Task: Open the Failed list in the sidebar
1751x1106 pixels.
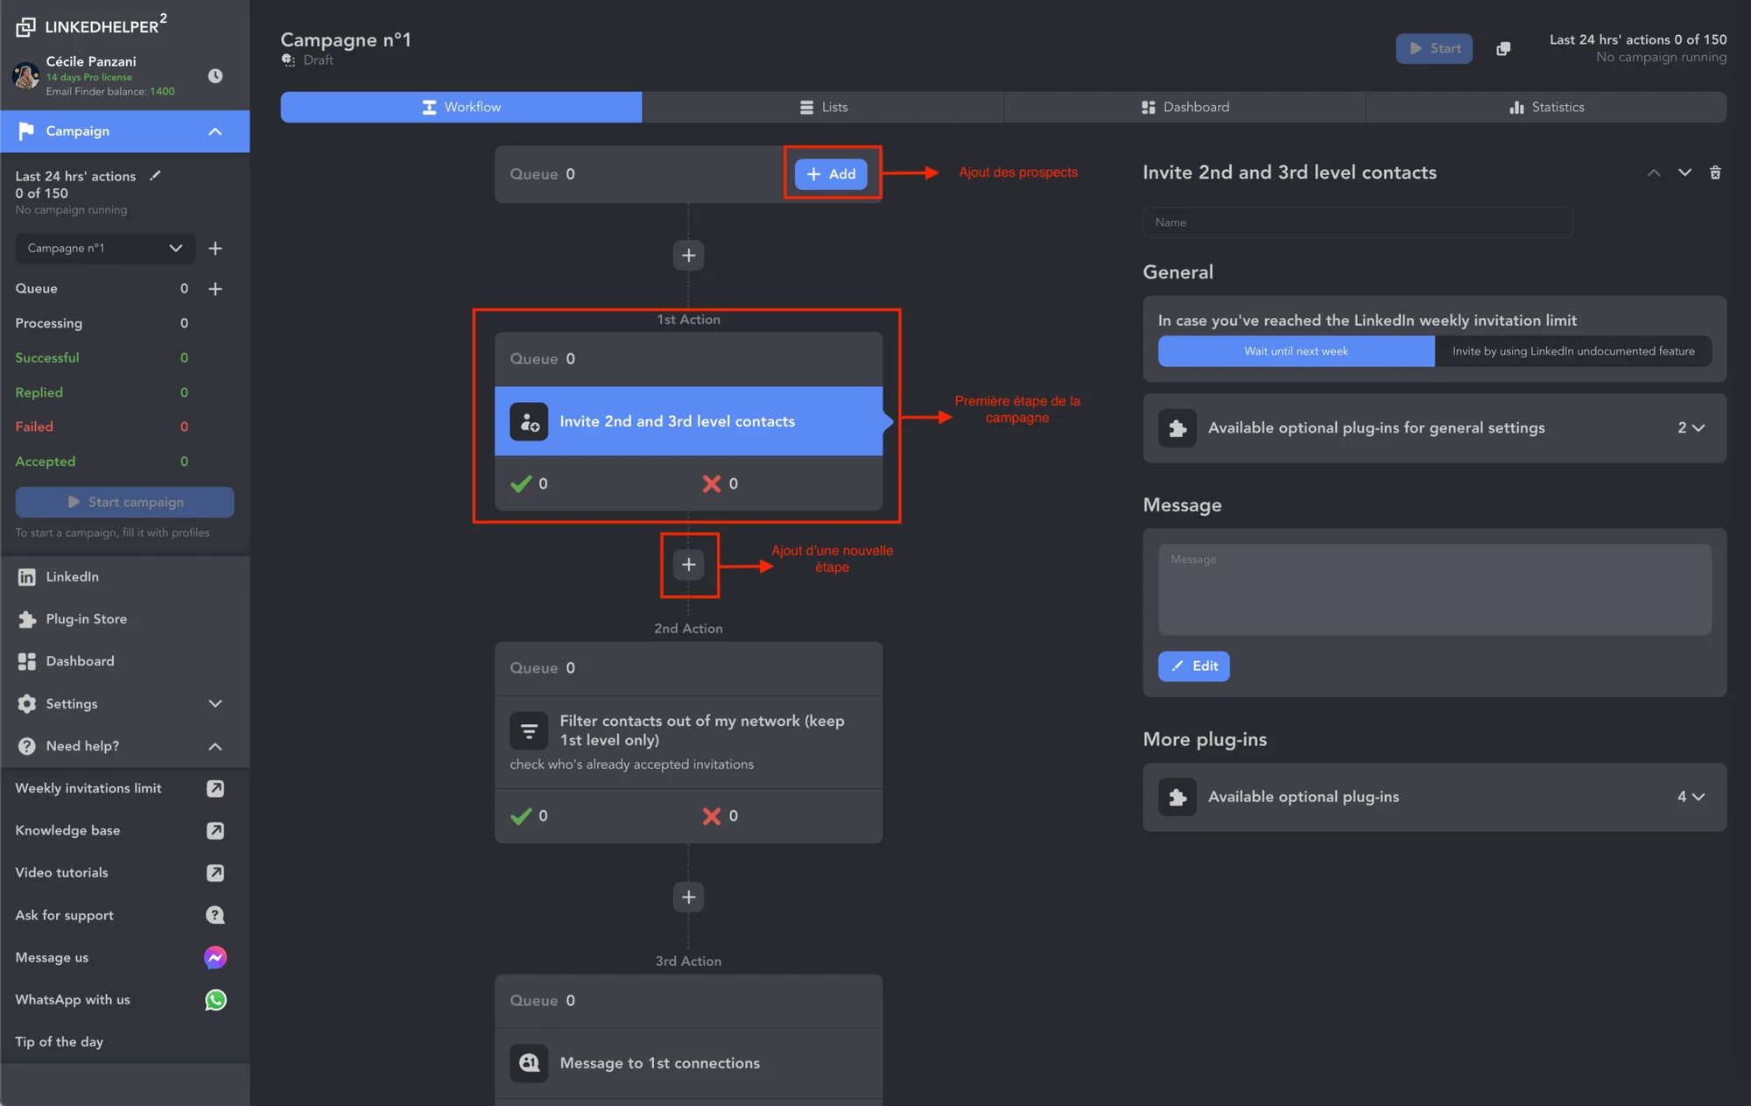Action: coord(102,426)
